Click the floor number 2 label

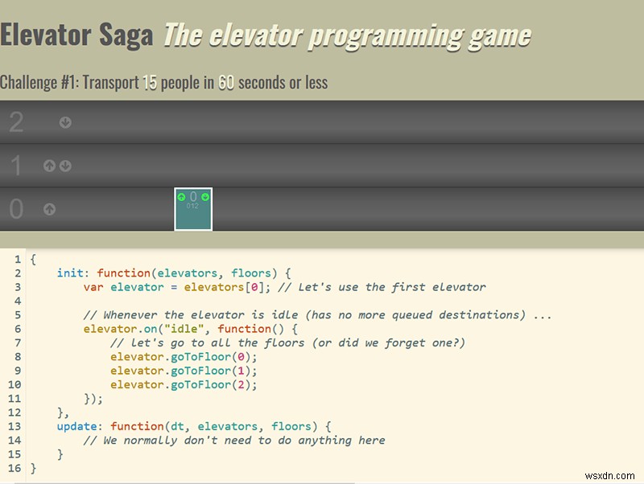coord(16,122)
